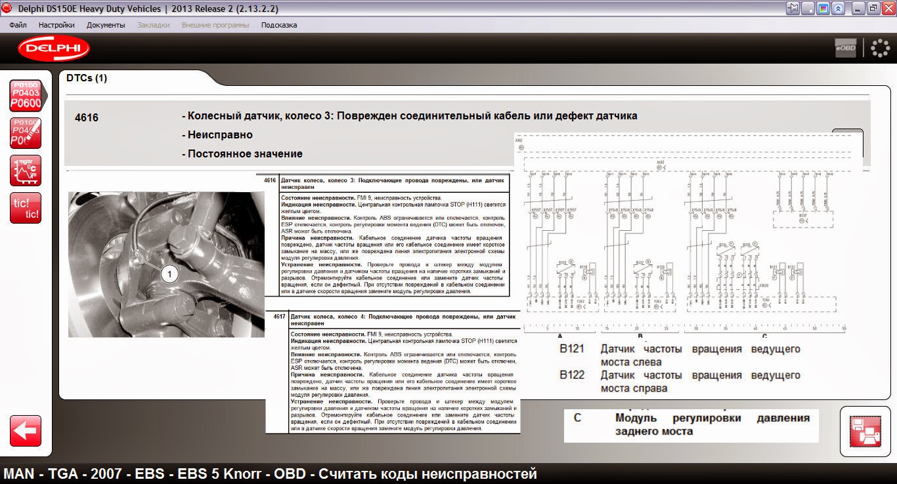Click the B121 sensor legend entry

pyautogui.click(x=680, y=355)
